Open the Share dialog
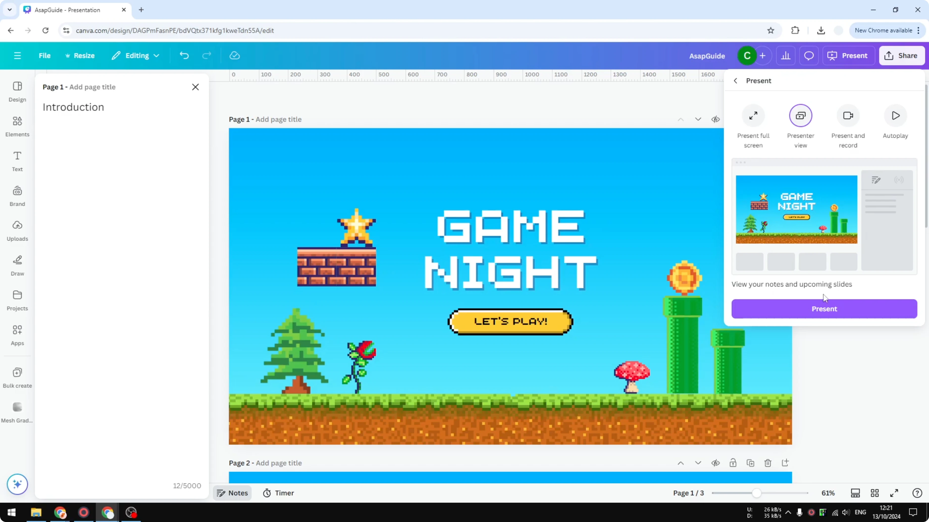 (901, 55)
